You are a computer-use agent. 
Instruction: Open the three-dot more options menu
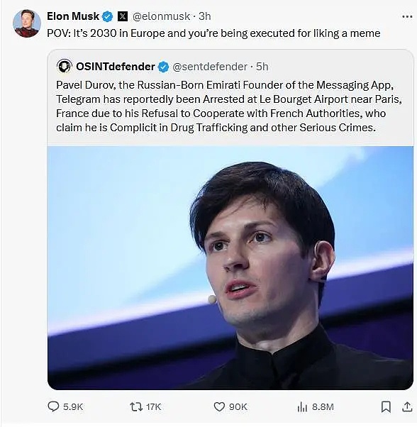[x=407, y=17]
